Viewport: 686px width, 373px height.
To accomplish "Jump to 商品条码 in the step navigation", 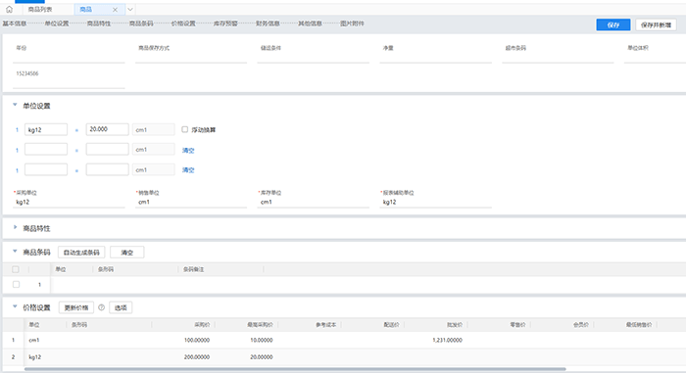I will click(141, 23).
